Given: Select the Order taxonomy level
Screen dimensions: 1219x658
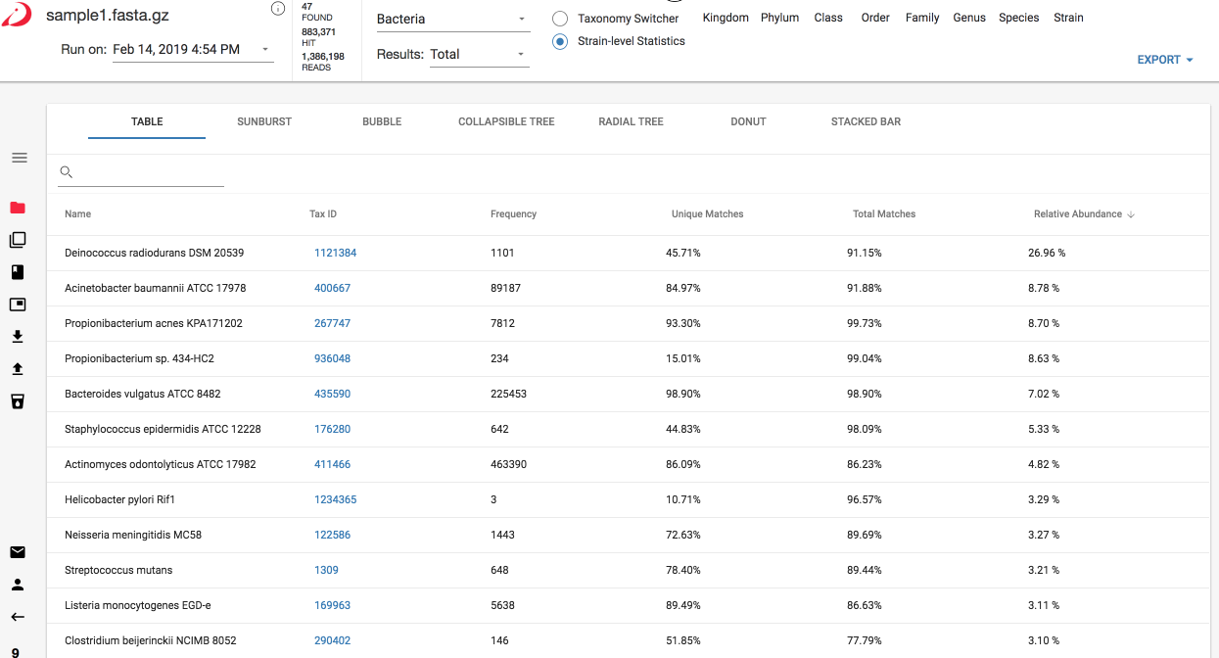Looking at the screenshot, I should 875,18.
